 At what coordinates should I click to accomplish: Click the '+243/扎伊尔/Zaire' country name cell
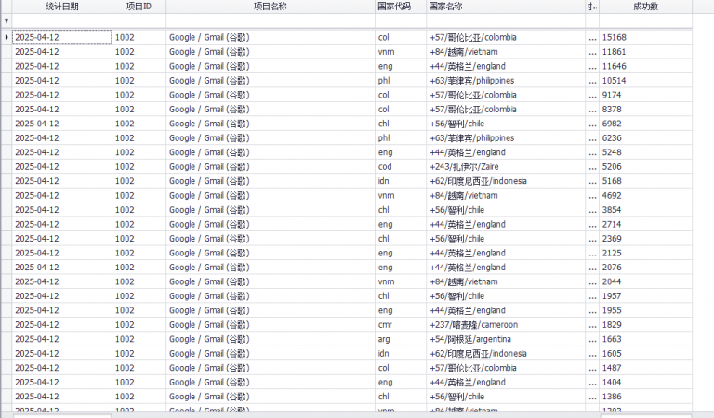(506, 166)
